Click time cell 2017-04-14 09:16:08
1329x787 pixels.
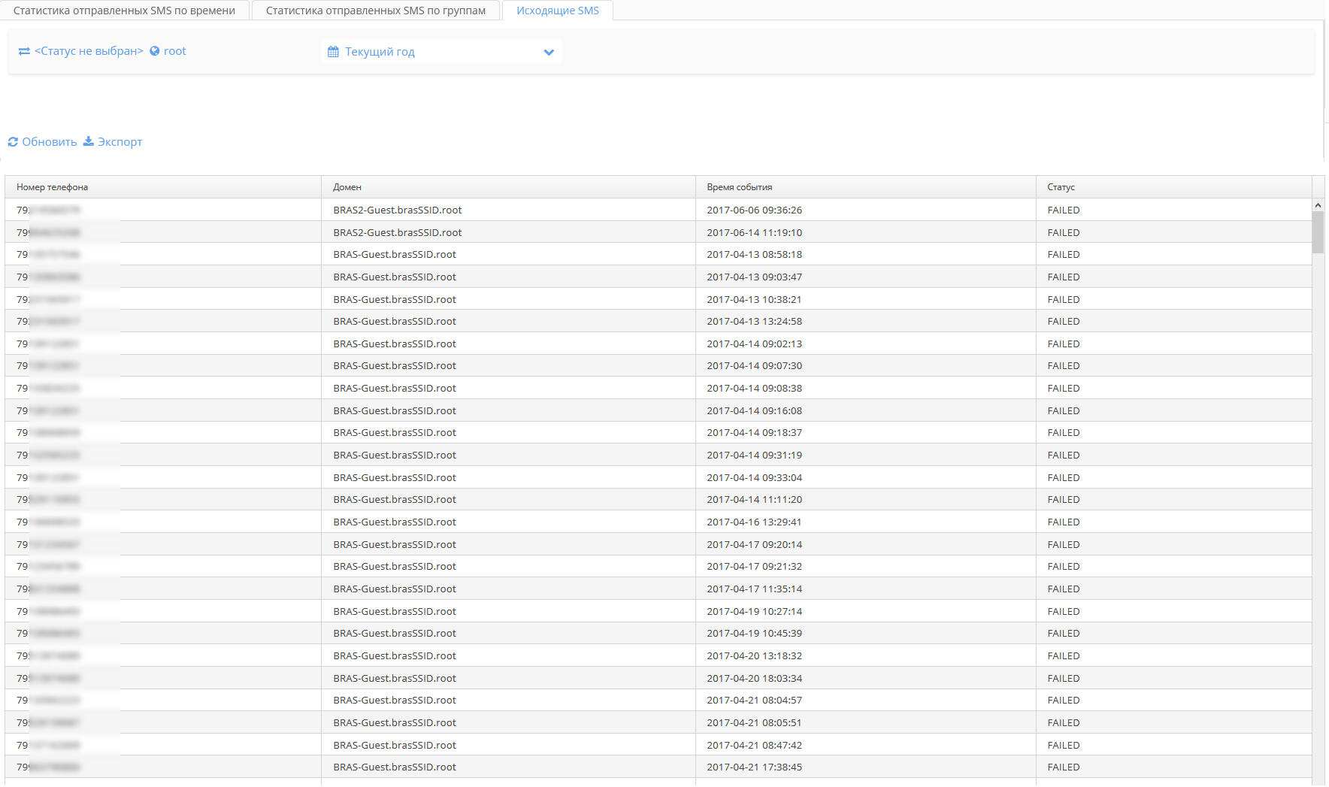866,410
